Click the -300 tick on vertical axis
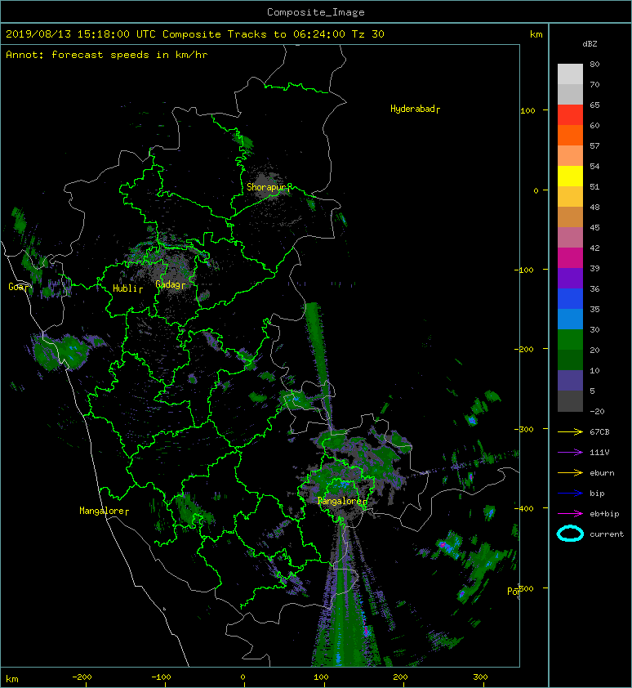The image size is (632, 688). 523,429
